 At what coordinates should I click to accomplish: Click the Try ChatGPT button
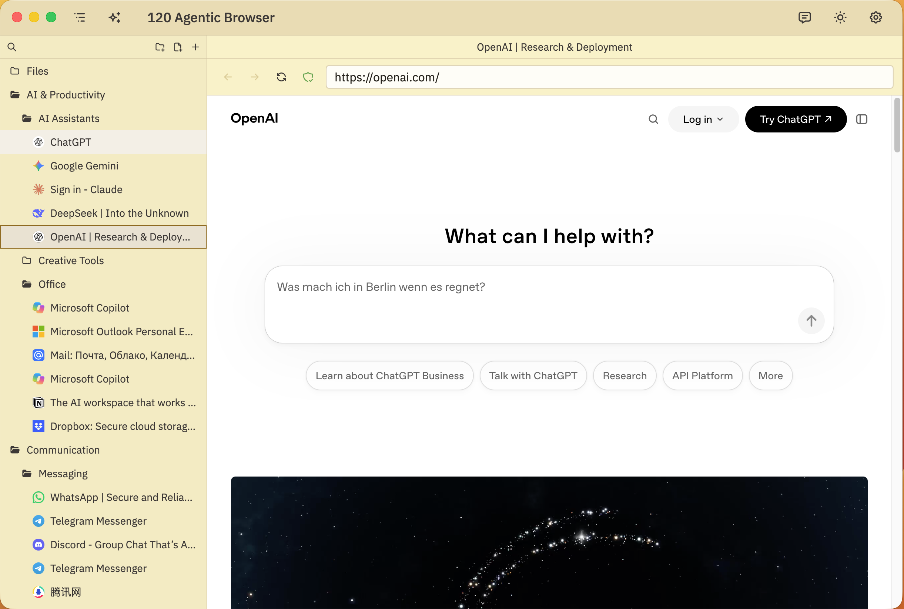pos(796,119)
